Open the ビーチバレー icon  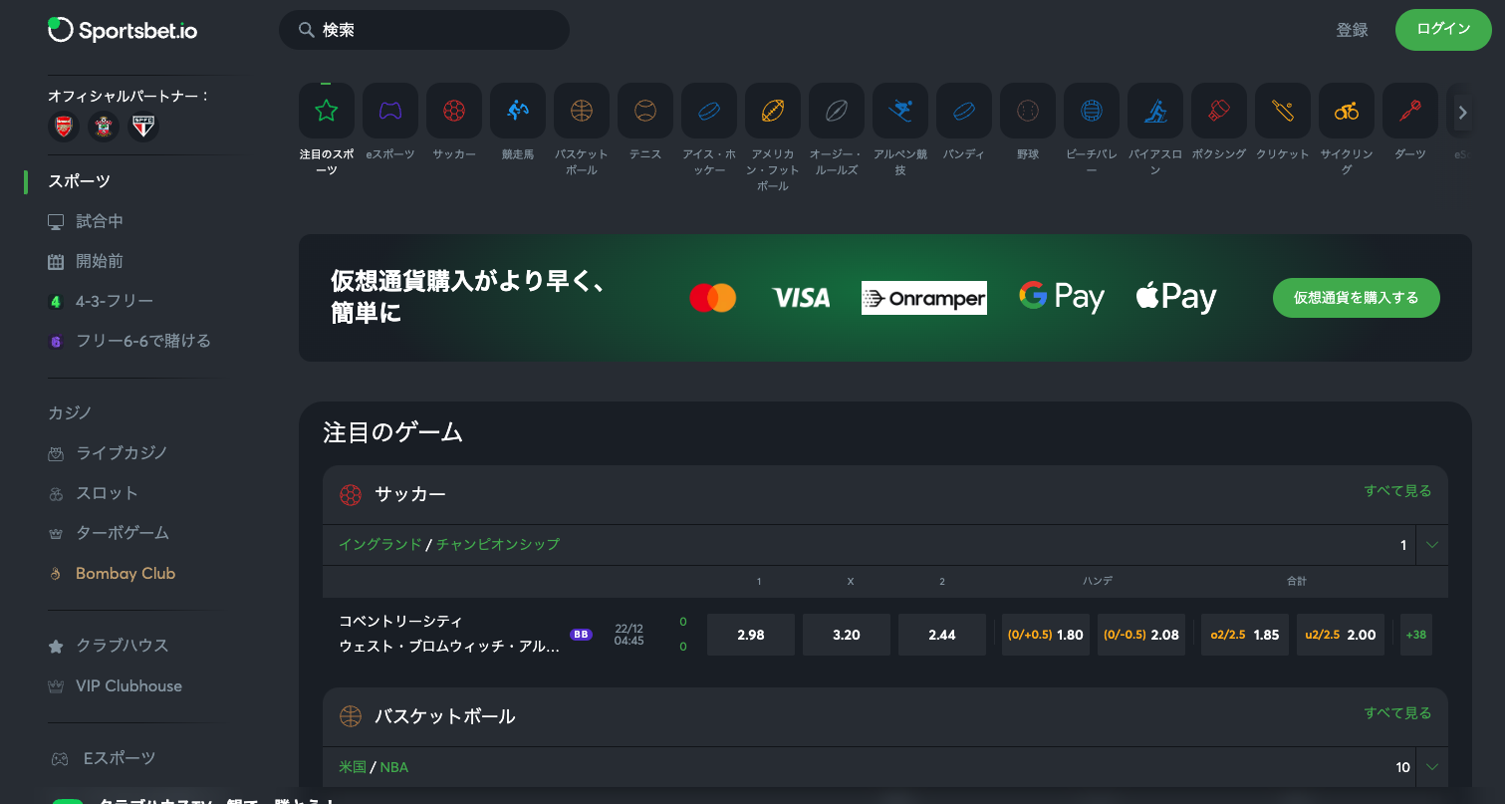coord(1092,111)
